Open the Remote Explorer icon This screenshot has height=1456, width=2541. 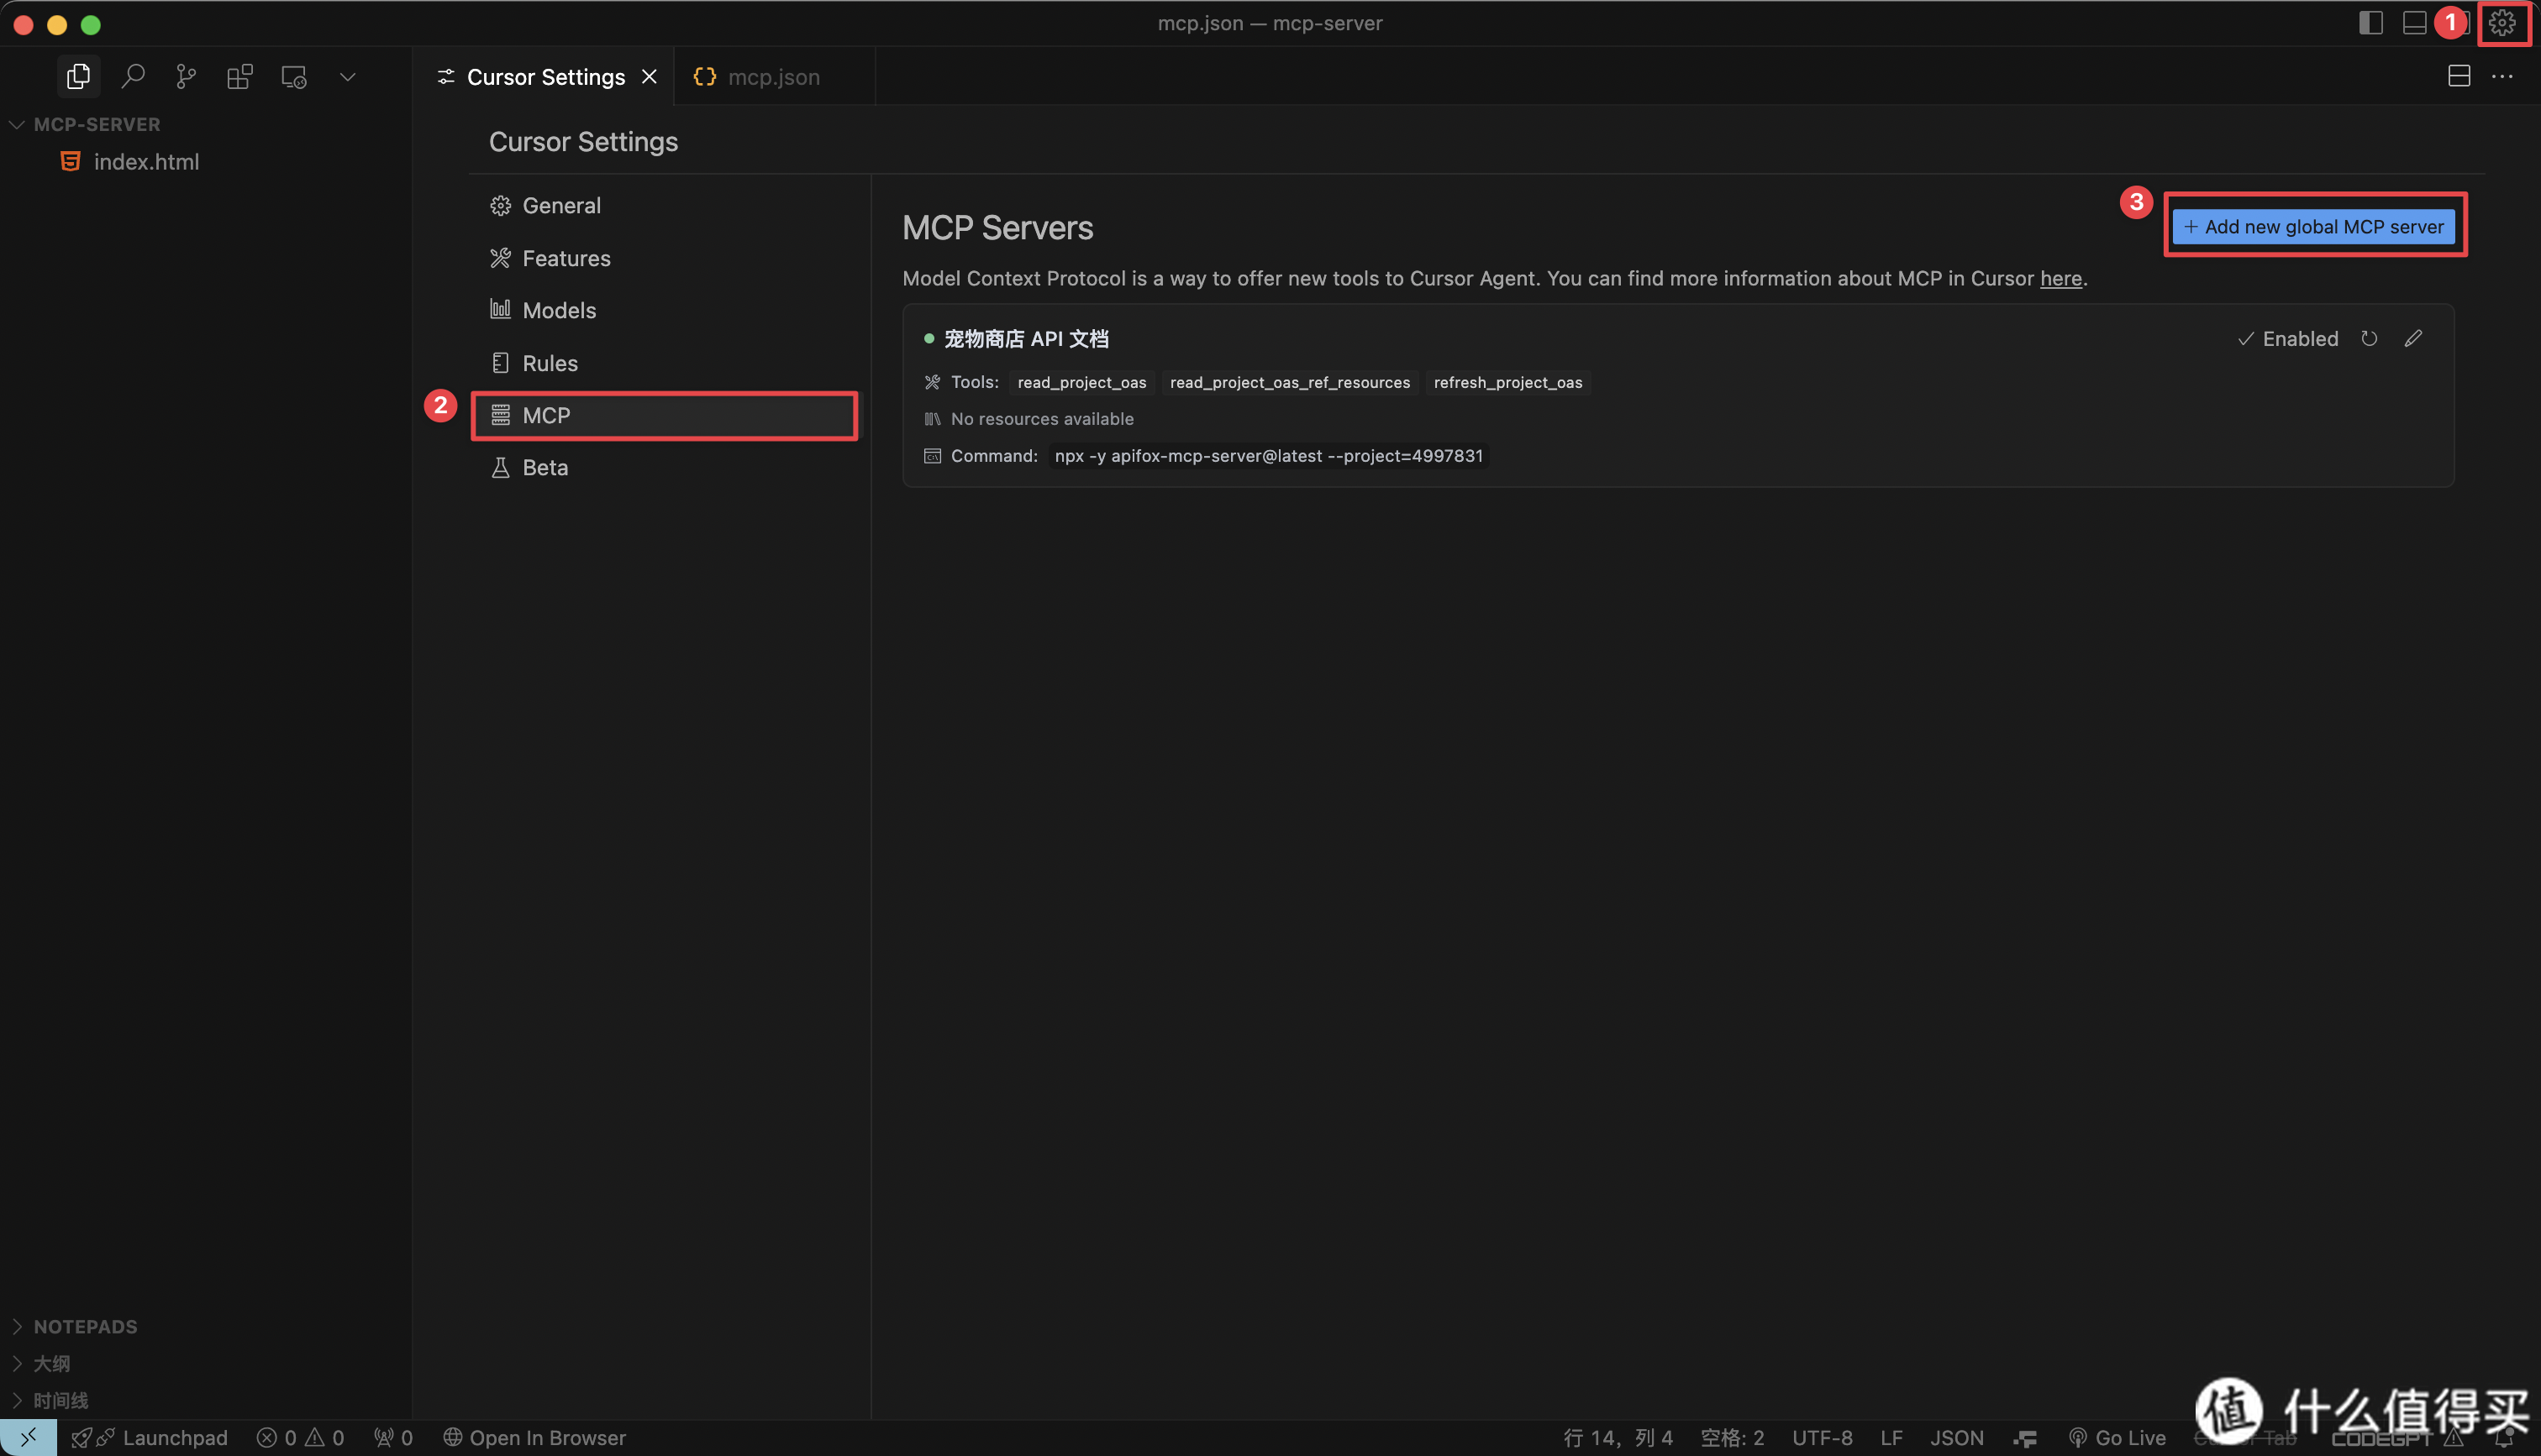coord(294,77)
